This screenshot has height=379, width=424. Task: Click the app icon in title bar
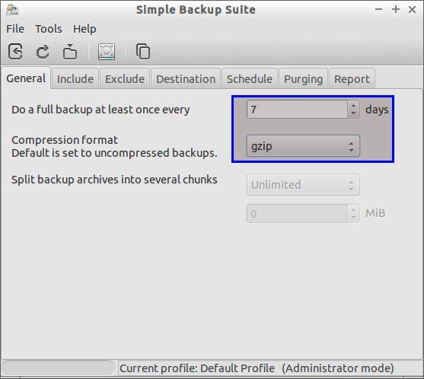coord(12,10)
